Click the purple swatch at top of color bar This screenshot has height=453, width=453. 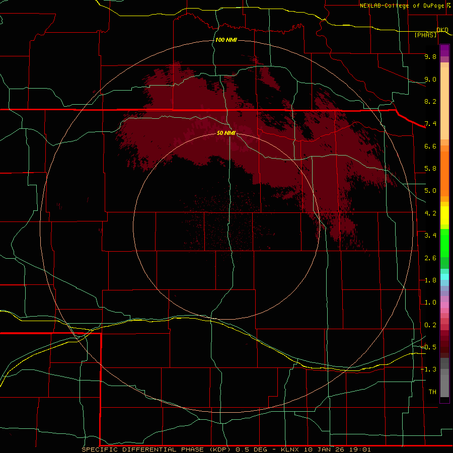[444, 50]
